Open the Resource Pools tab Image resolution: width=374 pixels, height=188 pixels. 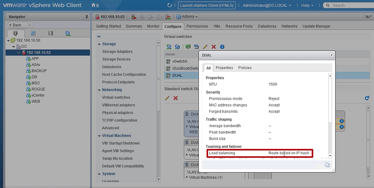tap(239, 26)
